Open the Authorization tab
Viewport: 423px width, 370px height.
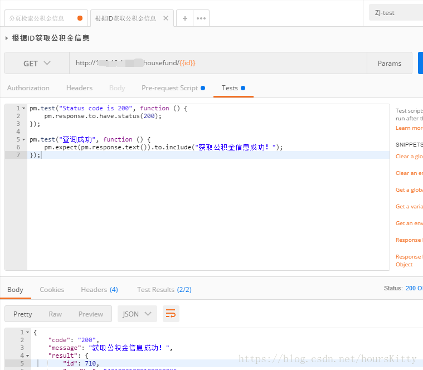[28, 88]
